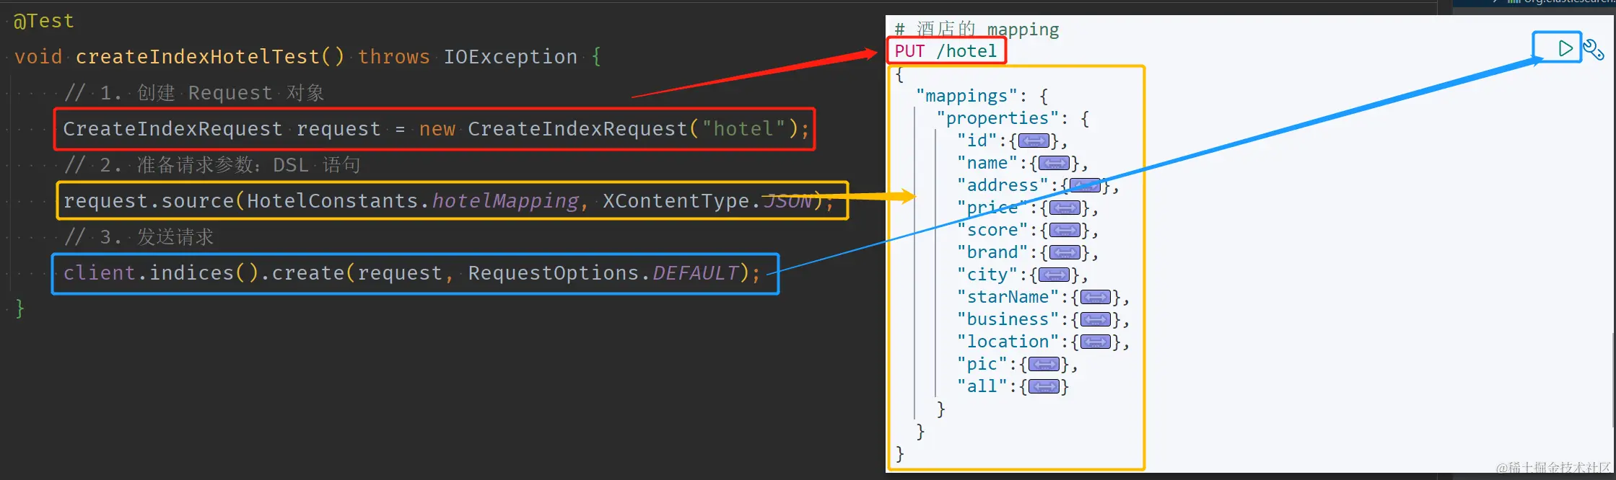Image resolution: width=1616 pixels, height=480 pixels.
Task: Click the comment "// 3. 发送请求"
Action: pos(139,237)
